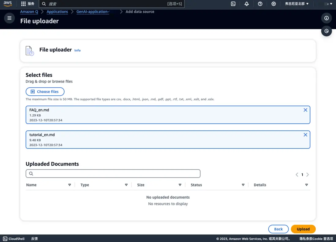Click the 反馈 feedback link in footer

(34, 239)
